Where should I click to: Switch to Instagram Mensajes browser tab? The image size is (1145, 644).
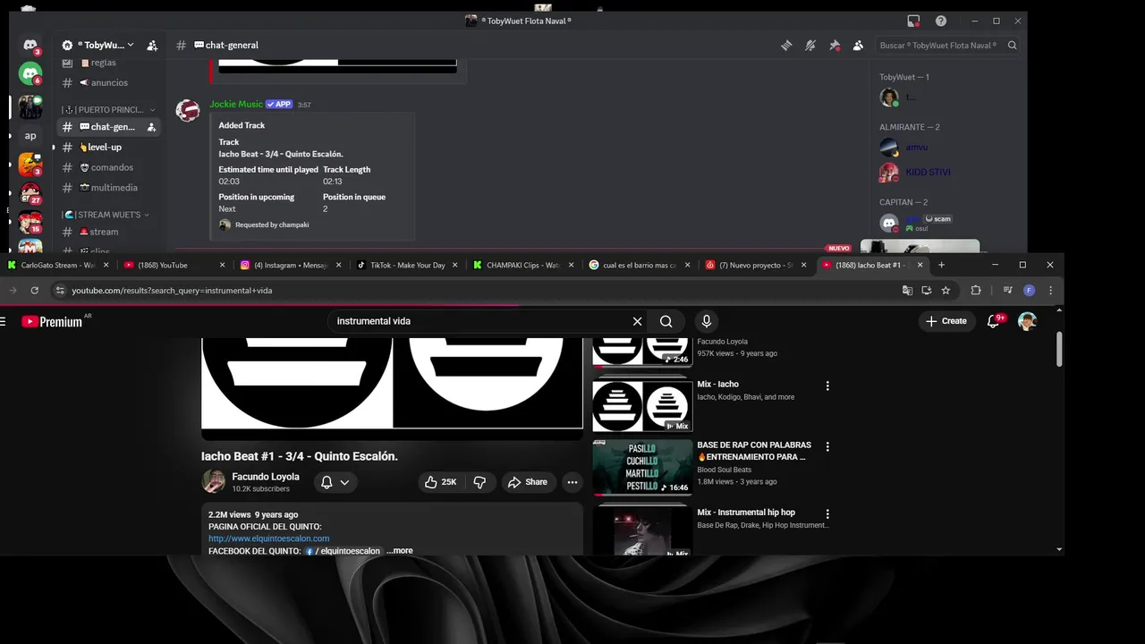click(292, 265)
